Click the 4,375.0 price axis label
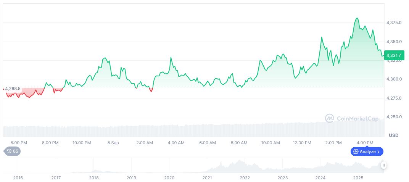 click(394, 23)
